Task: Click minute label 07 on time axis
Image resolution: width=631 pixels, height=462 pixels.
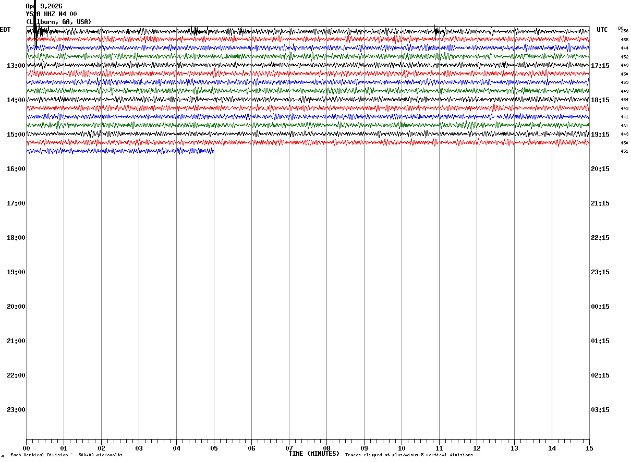Action: pos(289,448)
